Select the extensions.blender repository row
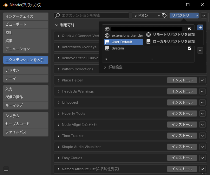Screen dimensions: 210x175 coord(123,36)
